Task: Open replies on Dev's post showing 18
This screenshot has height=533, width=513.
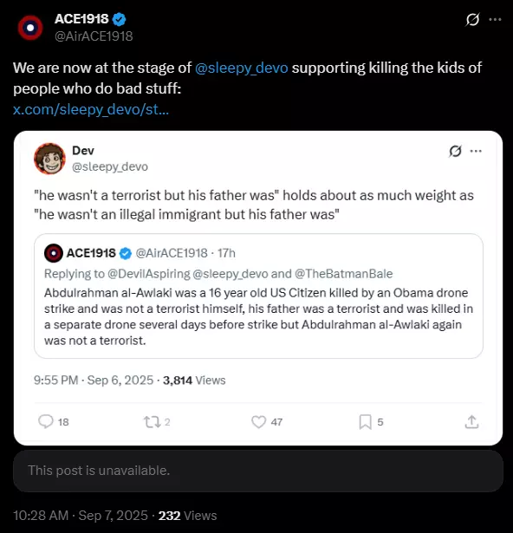Action: coord(54,422)
